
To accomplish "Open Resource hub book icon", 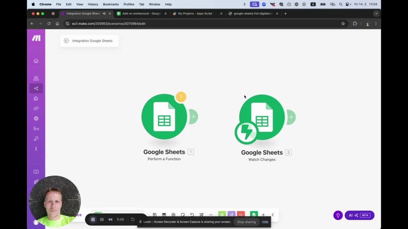I will point(36,172).
